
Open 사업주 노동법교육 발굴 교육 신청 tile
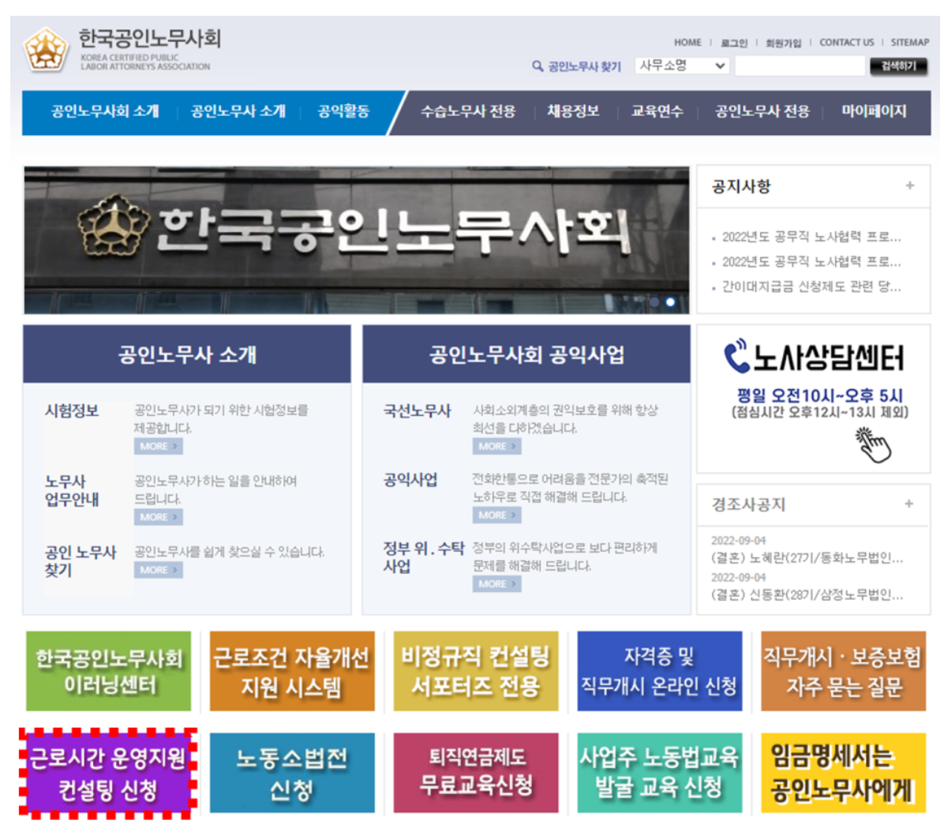point(659,773)
